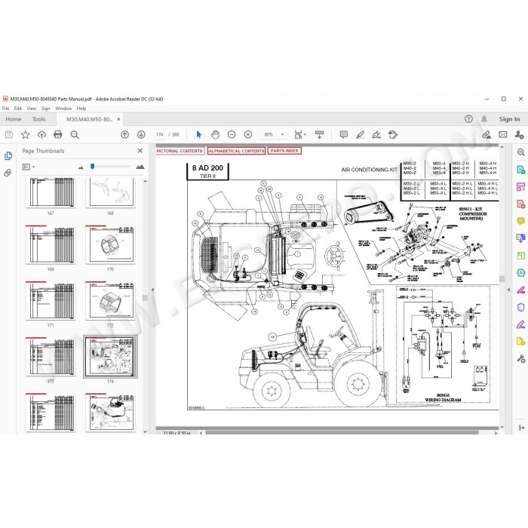The image size is (528, 528).
Task: Close the M30,M40,M50 document tab
Action: (118, 119)
